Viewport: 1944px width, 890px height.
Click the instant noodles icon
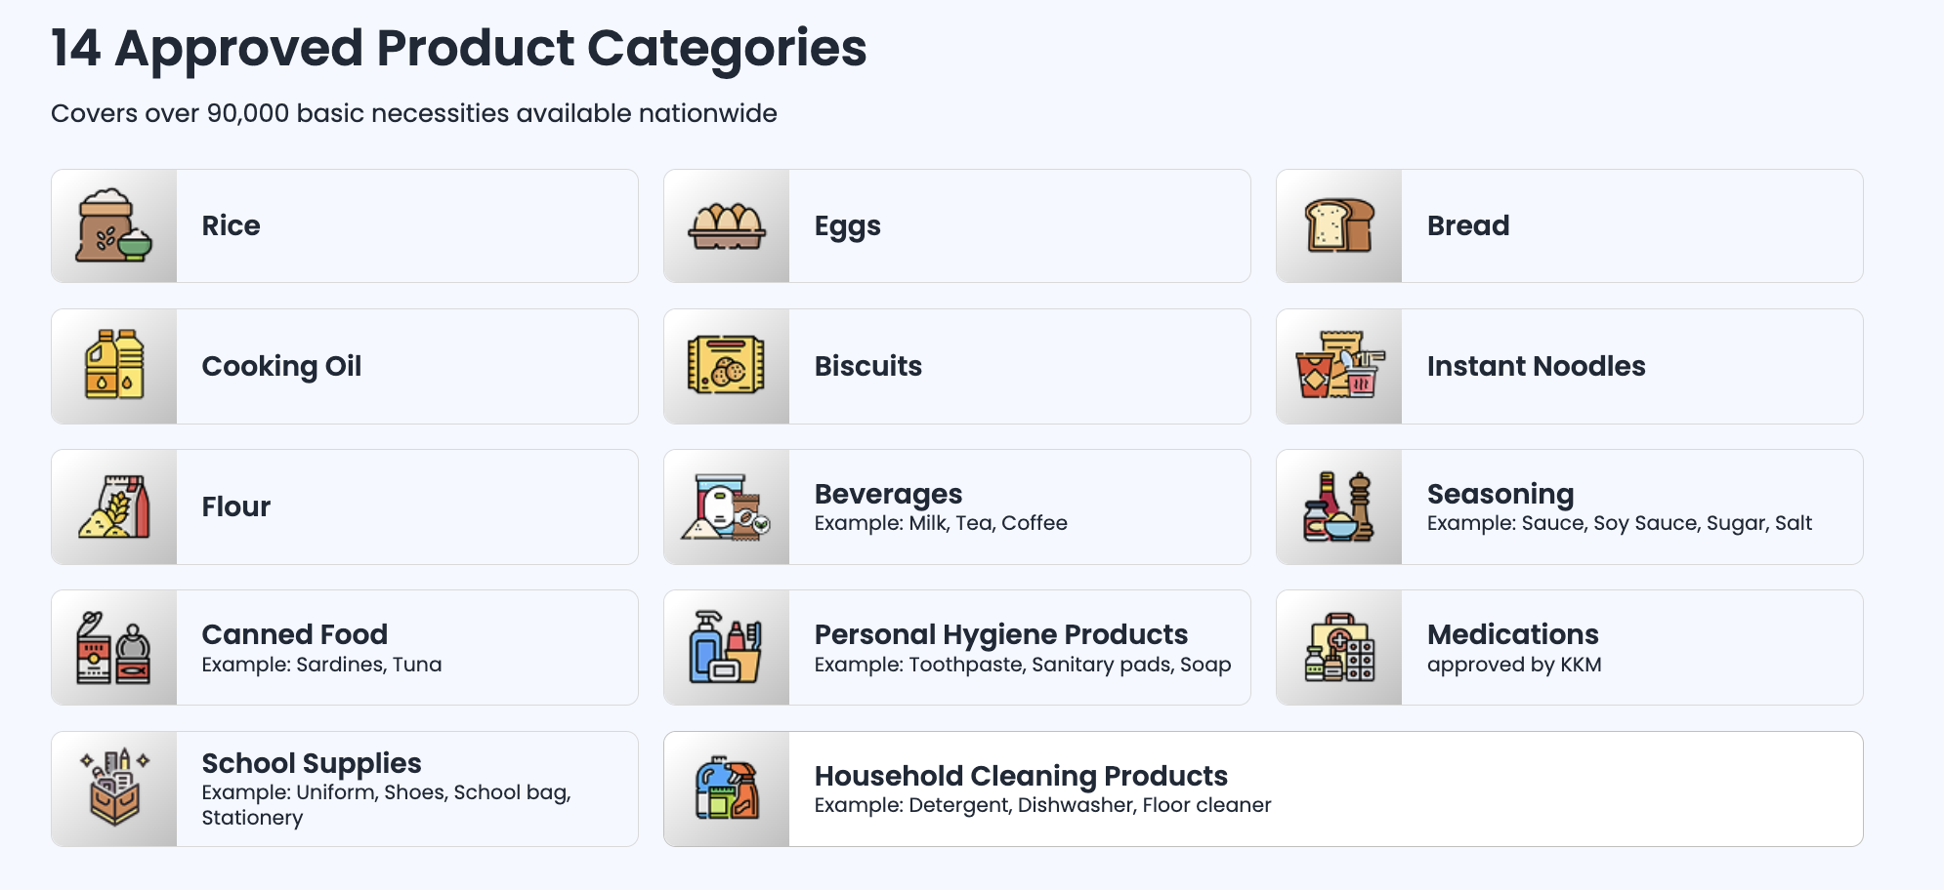pyautogui.click(x=1339, y=366)
